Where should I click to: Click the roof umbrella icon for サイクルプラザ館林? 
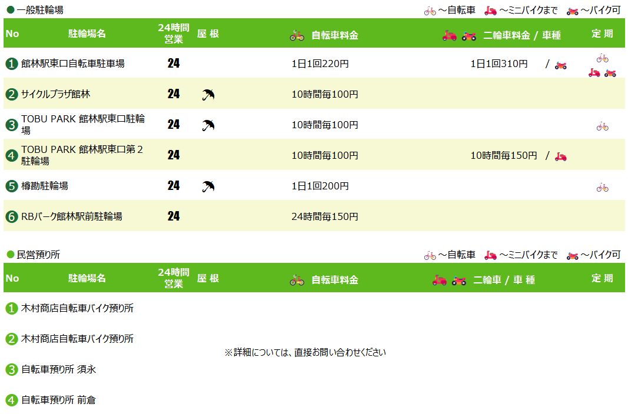pos(208,95)
